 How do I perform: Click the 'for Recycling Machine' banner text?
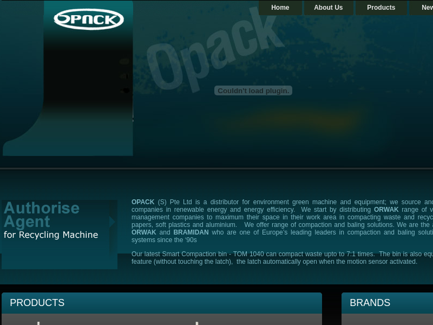(51, 235)
